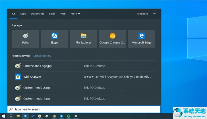Screen dimensions: 207x119
Task: Open Paint from the taskbar
Action: pyautogui.click(x=47, y=116)
